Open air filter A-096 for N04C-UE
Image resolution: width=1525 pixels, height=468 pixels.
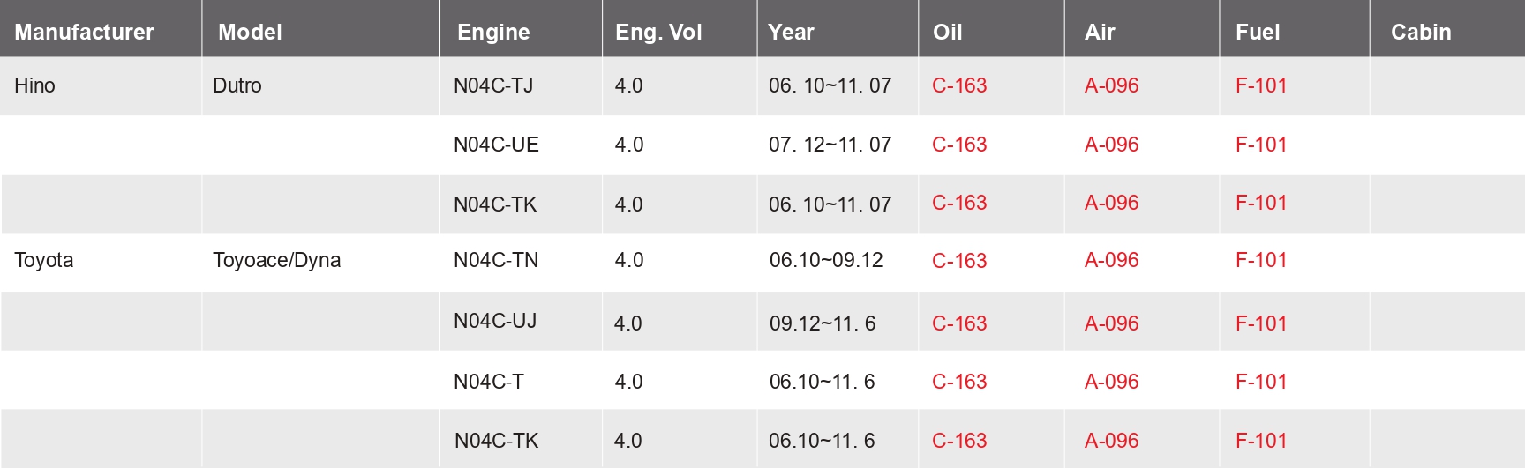[x=1111, y=145]
